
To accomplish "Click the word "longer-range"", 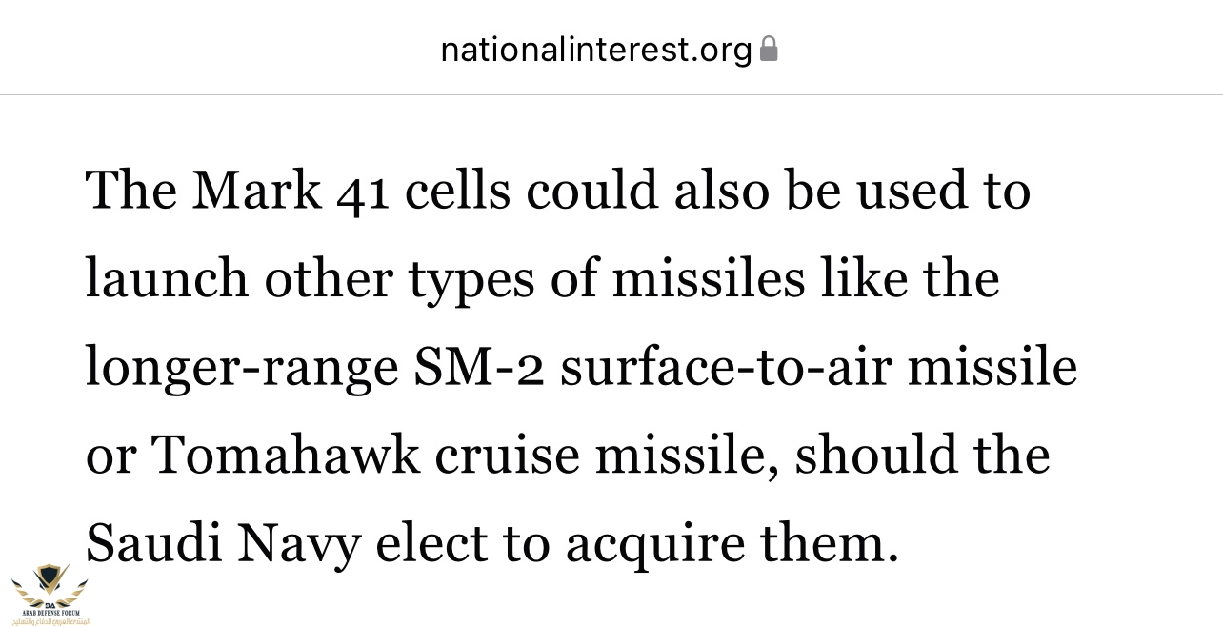I will pos(242,369).
